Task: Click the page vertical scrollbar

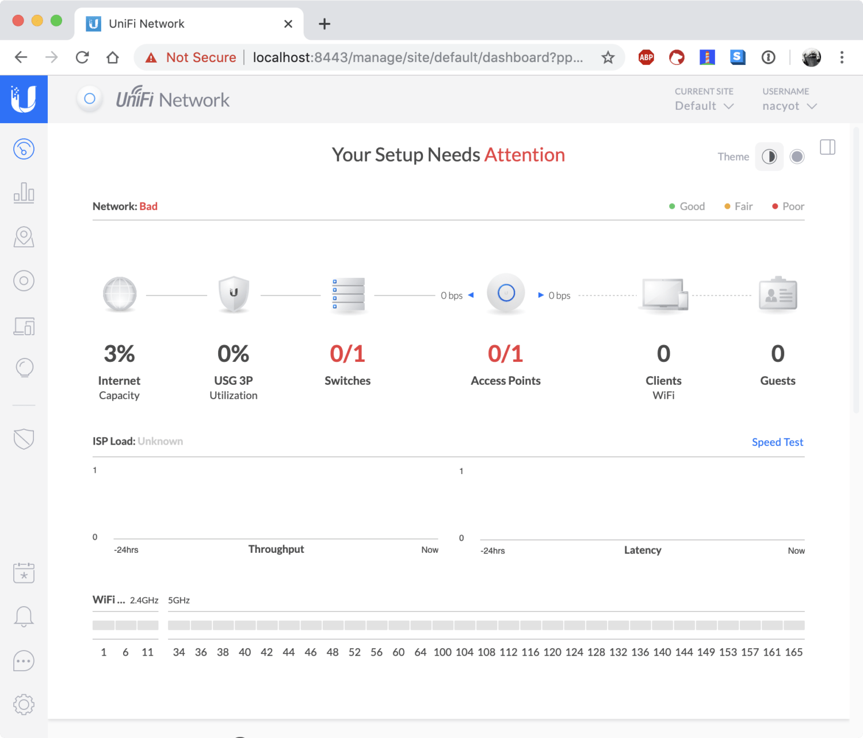Action: [856, 270]
